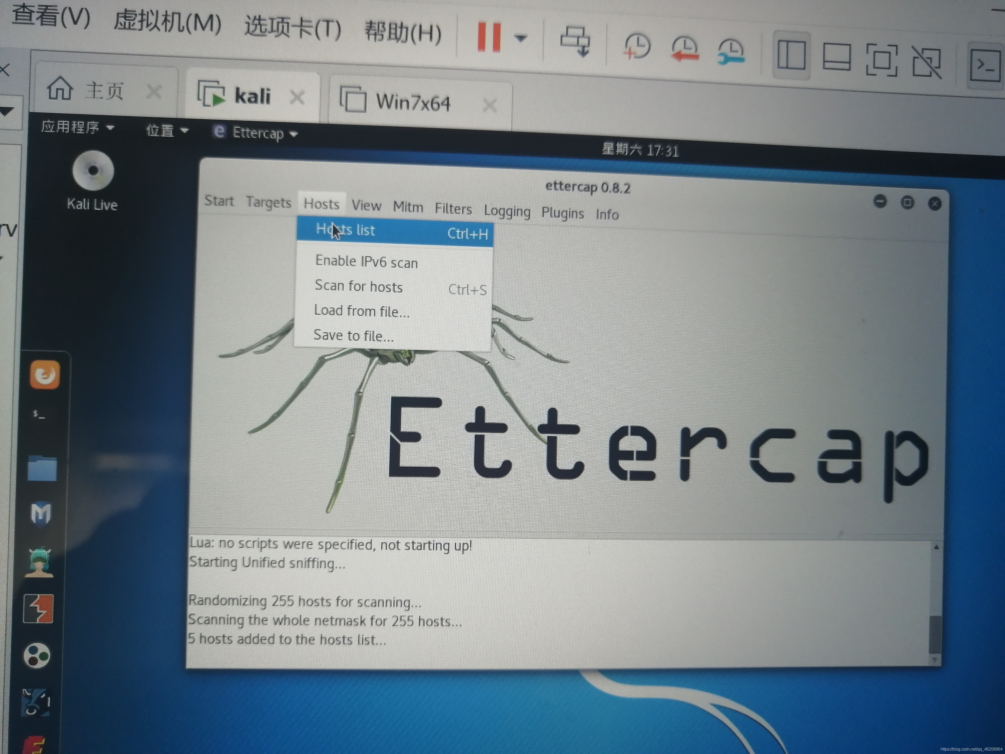The image size is (1005, 754).
Task: Open the View menu in ettercap
Action: point(366,206)
